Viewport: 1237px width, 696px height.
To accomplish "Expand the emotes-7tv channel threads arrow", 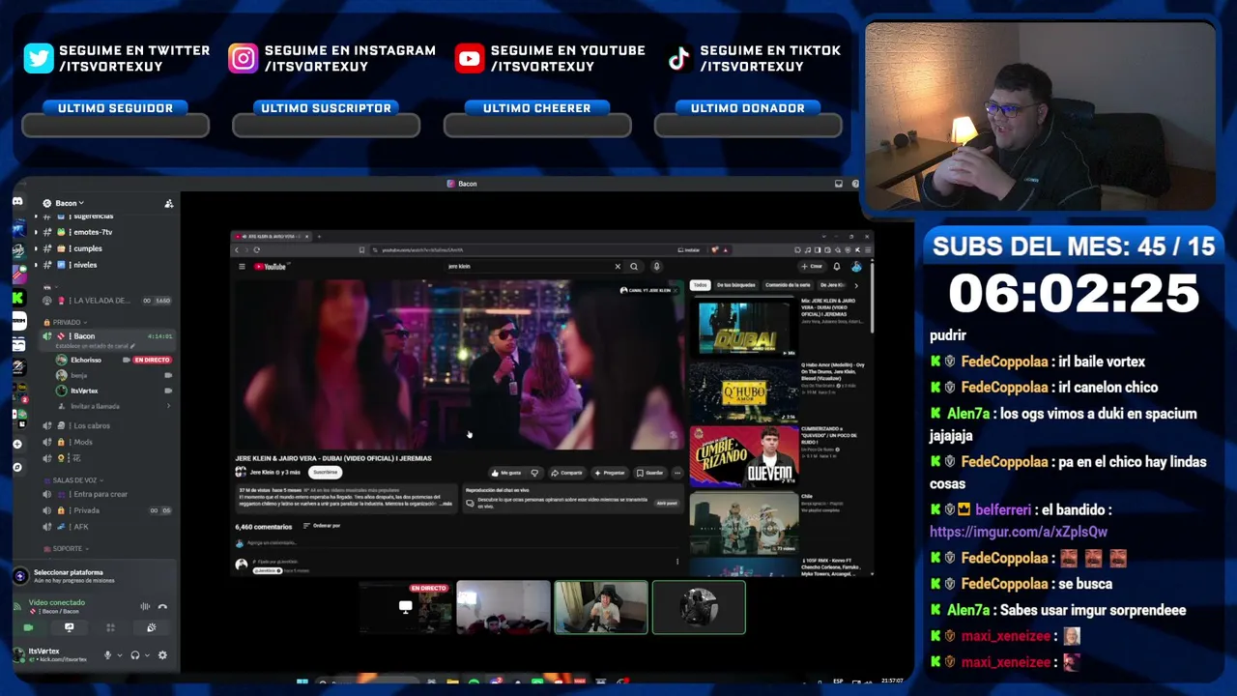I will 37,232.
